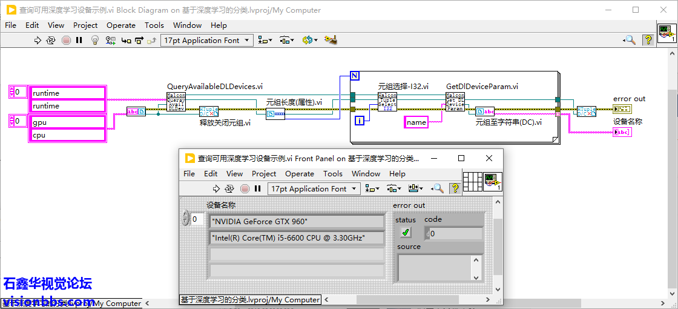Click Step Into icon in block diagram toolbar
The width and height of the screenshot is (678, 309).
[126, 40]
